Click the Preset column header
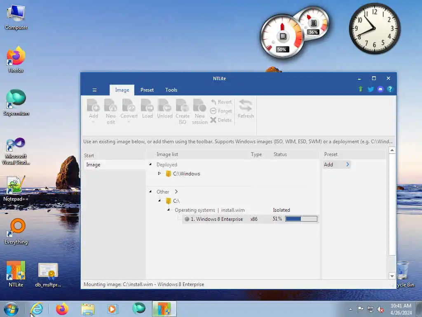 point(331,154)
